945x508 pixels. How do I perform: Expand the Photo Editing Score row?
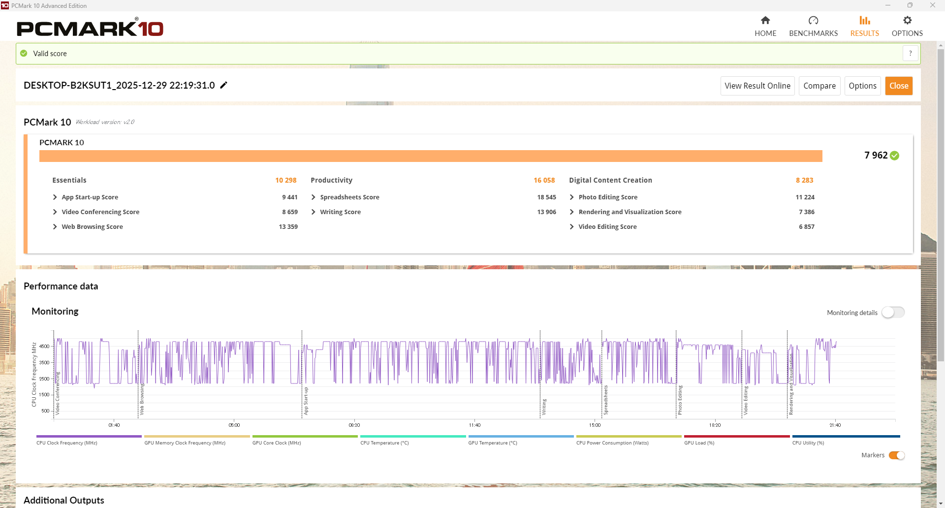[572, 197]
